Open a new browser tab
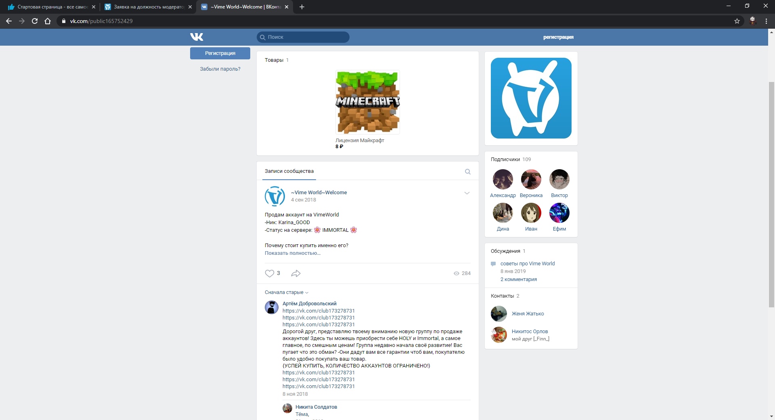The image size is (775, 420). click(x=302, y=7)
